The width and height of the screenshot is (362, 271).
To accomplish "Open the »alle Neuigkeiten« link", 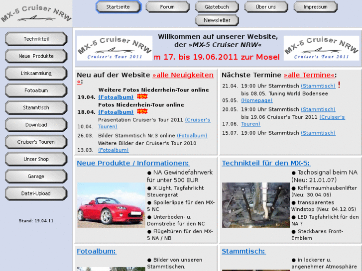I will (x=183, y=75).
